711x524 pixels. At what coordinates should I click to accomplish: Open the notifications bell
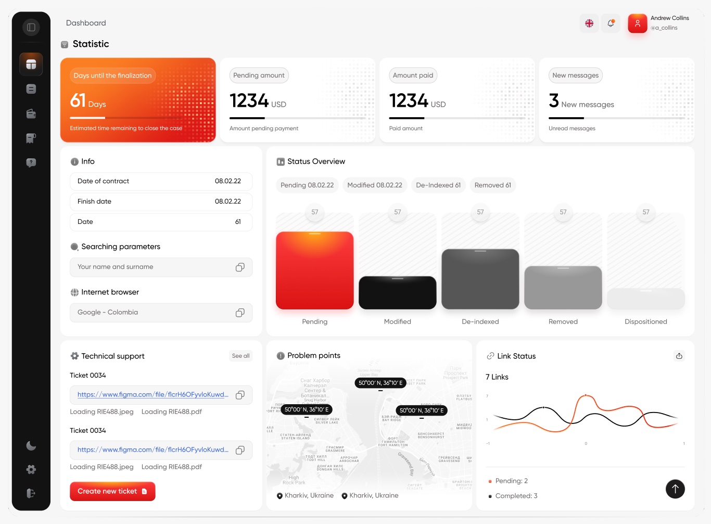[x=611, y=23]
